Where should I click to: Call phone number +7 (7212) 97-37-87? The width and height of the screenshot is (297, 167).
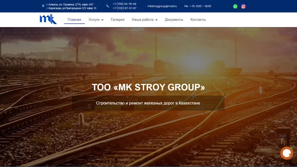124,8
